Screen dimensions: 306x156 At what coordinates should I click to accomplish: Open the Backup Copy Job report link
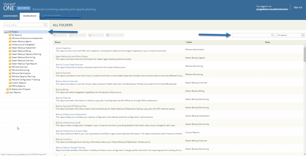click(63, 98)
